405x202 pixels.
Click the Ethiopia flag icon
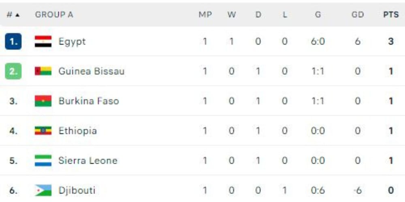click(x=43, y=130)
